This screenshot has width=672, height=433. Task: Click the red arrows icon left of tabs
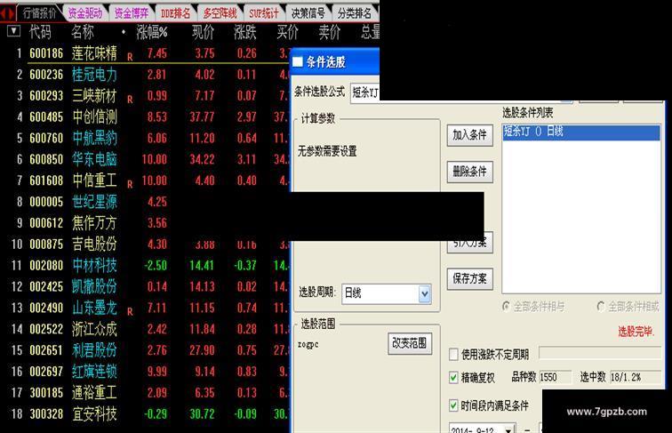coord(8,12)
